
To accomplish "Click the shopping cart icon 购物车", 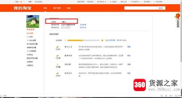I will click(x=98, y=2).
